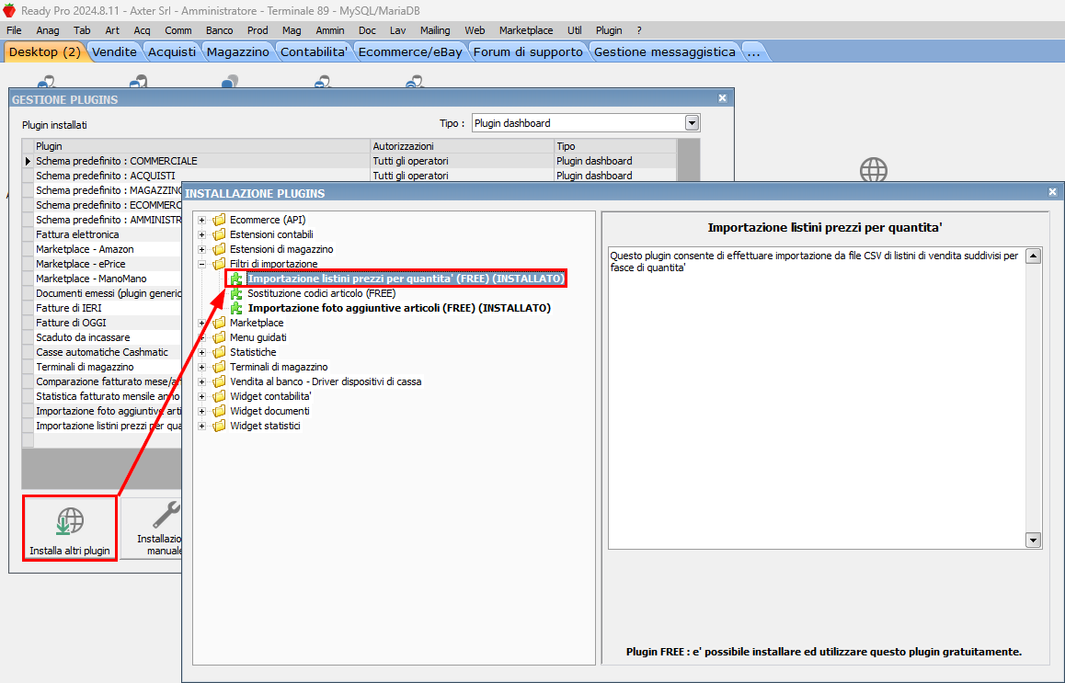The image size is (1065, 683).
Task: Select the Widget documenti tree row
Action: (269, 412)
